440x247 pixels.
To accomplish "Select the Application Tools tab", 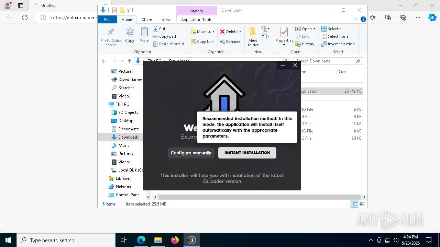I will (196, 20).
